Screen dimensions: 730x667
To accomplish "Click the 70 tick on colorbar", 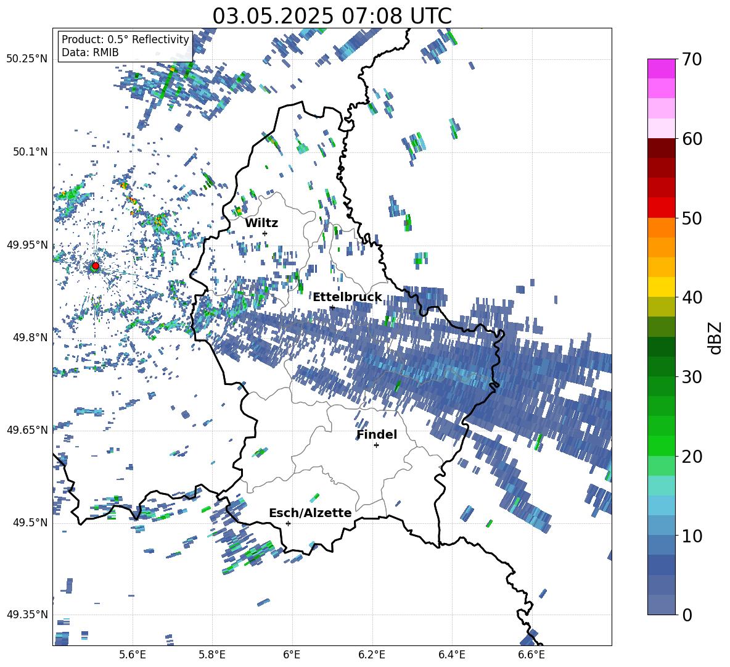I will (691, 59).
